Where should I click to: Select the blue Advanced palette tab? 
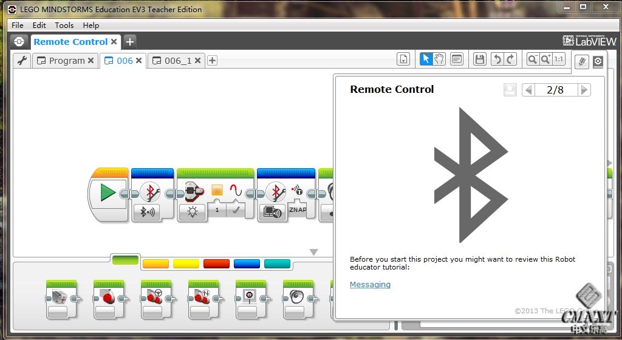click(x=247, y=263)
